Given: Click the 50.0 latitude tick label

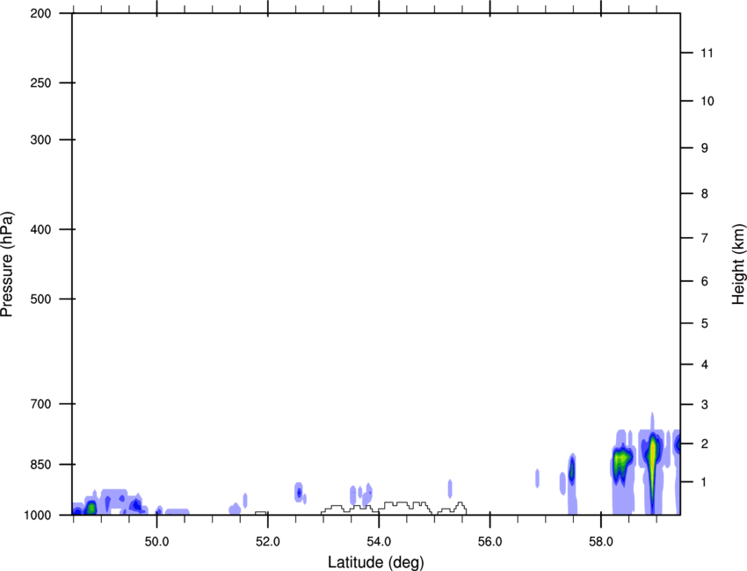Looking at the screenshot, I should click(x=156, y=542).
